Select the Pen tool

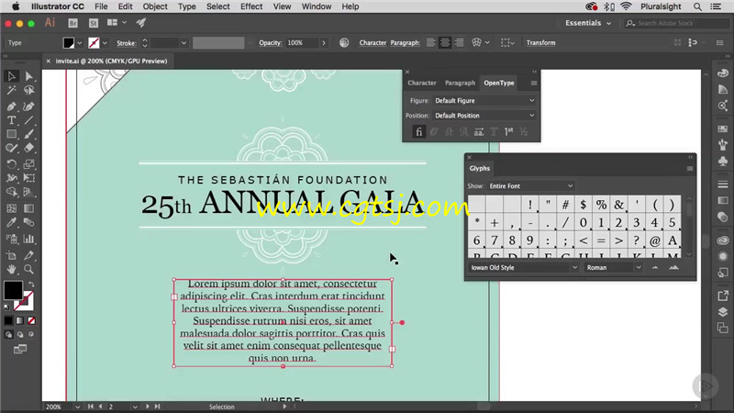pyautogui.click(x=11, y=106)
